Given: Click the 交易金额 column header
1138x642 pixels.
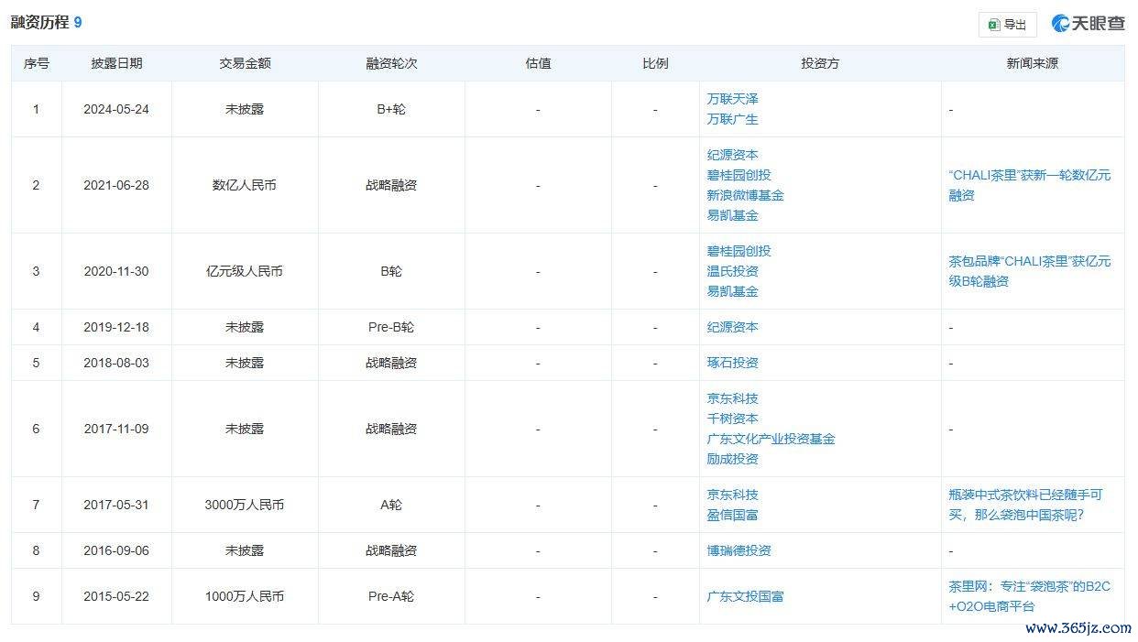Looking at the screenshot, I should [245, 63].
